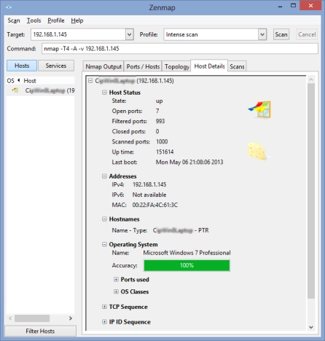Click the host list scroll right arrow
Image resolution: width=325 pixels, height=341 pixels.
coord(71,318)
